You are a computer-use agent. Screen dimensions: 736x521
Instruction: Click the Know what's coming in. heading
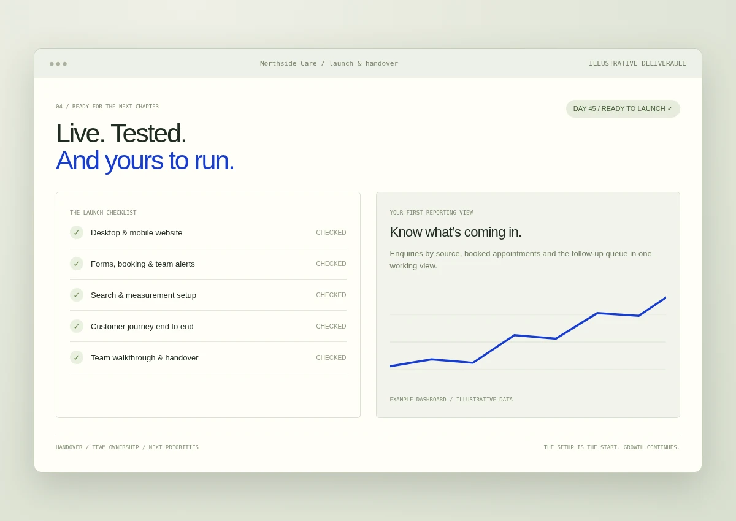pos(456,232)
